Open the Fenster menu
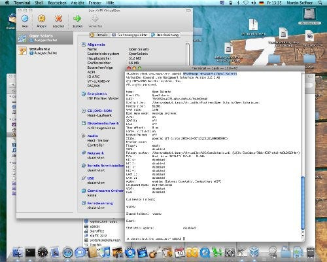 (x=95, y=3)
